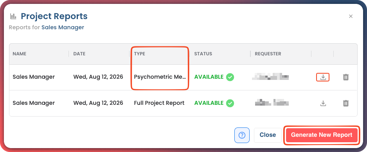The height and width of the screenshot is (152, 367).
Task: Click Generate New Report button
Action: tap(322, 135)
